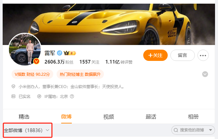Open the 相册 tab
The width and height of the screenshot is (218, 139).
point(193,116)
